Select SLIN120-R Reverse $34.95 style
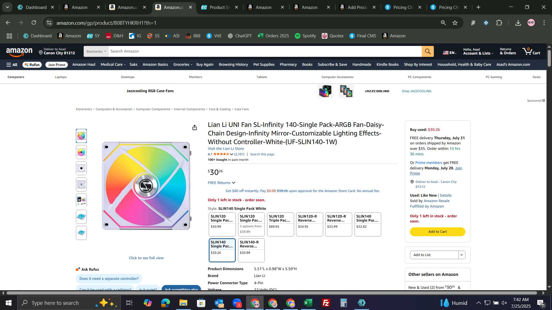 tap(309, 224)
